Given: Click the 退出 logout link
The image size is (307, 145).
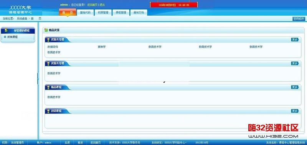Looking at the screenshot, I should click(x=102, y=5).
